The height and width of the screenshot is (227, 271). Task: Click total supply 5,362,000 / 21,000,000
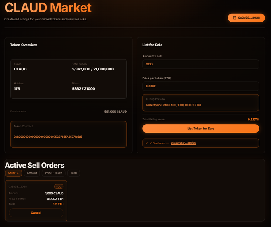click(92, 69)
